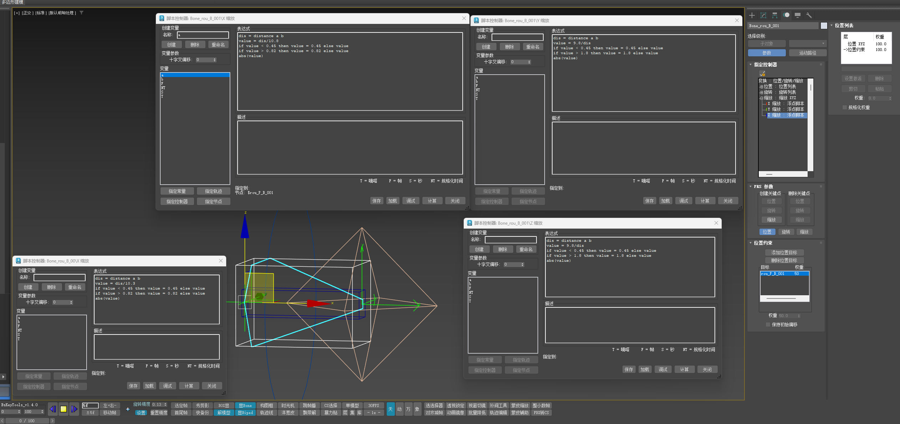Open the Create command panel tab
This screenshot has height=424, width=900.
752,15
